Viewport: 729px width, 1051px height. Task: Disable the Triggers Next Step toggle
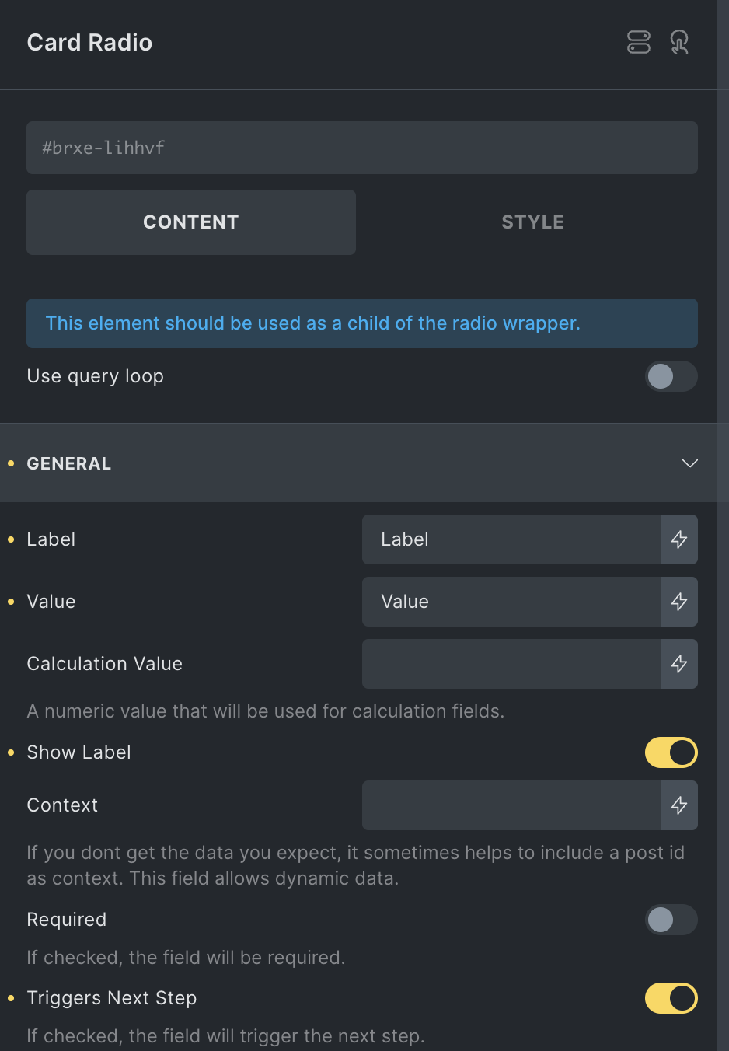pos(671,998)
